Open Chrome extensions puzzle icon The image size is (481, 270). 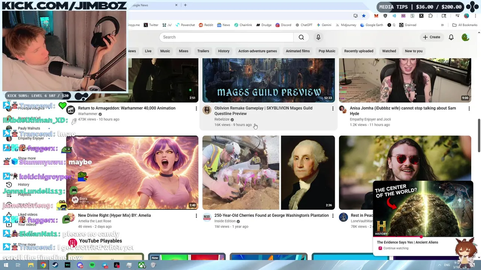point(431,16)
